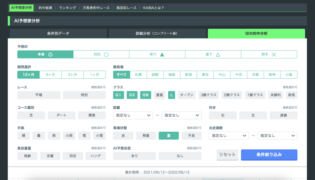Select the 福島 racecourse
Screen dimensions: 315x180
172,75
